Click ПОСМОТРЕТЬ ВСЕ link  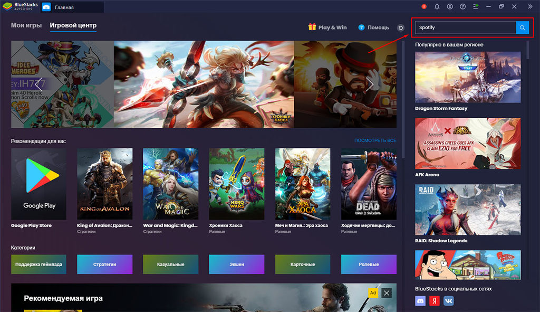[375, 140]
